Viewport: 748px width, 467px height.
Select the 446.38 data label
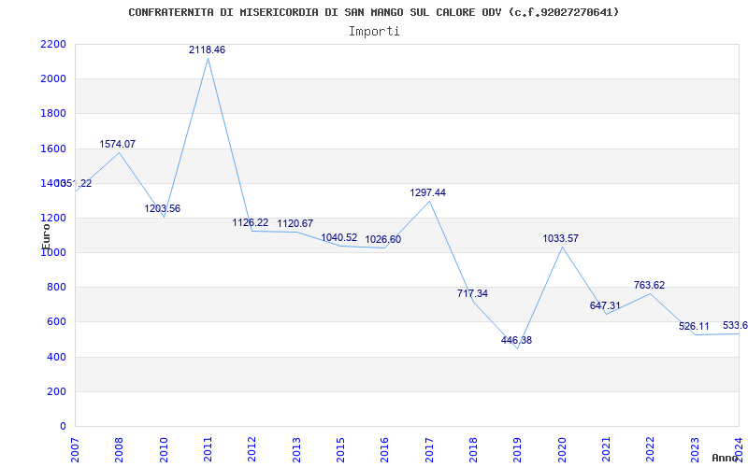(516, 341)
